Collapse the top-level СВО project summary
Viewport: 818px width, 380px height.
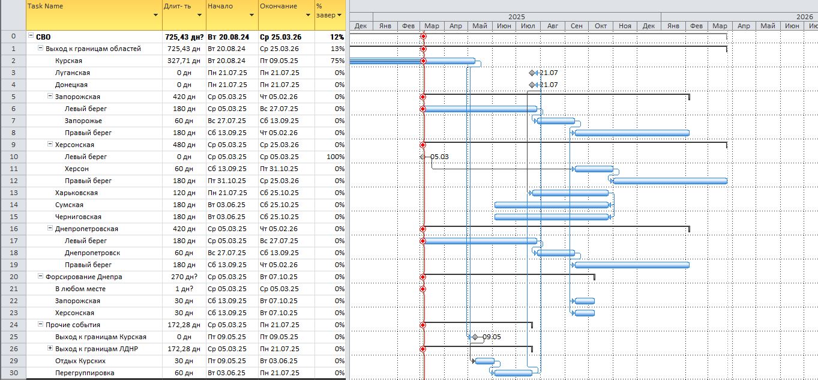(31, 37)
